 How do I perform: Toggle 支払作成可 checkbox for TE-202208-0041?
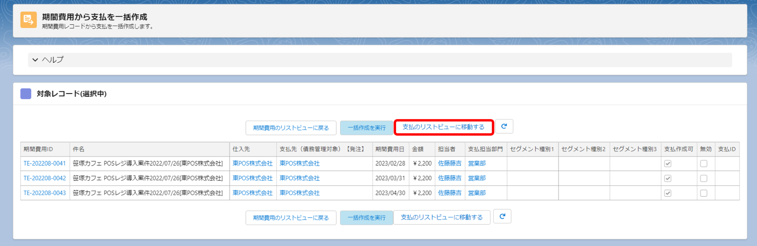(668, 163)
